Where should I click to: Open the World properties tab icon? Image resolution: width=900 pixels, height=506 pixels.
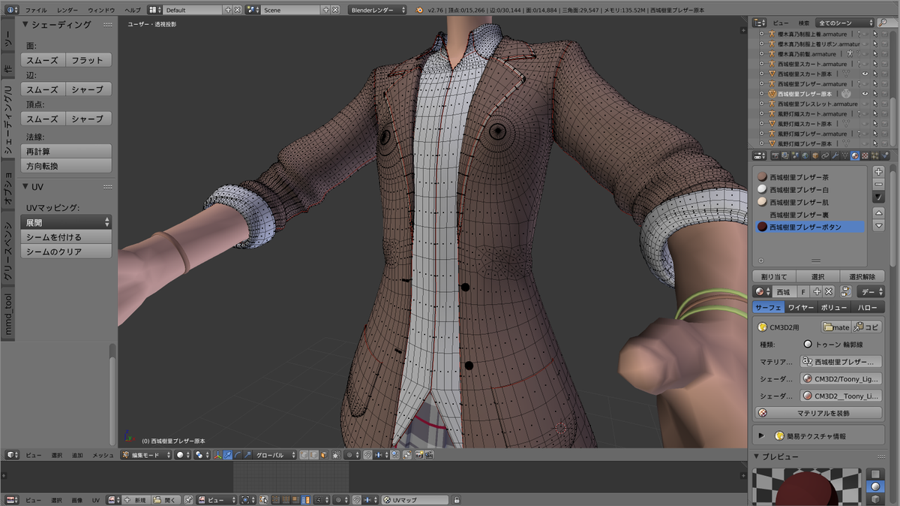pos(805,155)
